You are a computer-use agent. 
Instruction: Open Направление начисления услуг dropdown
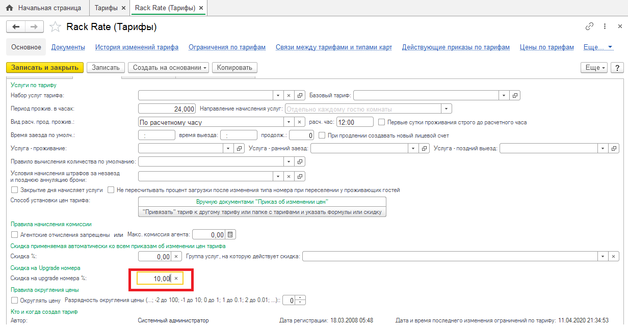tap(447, 108)
